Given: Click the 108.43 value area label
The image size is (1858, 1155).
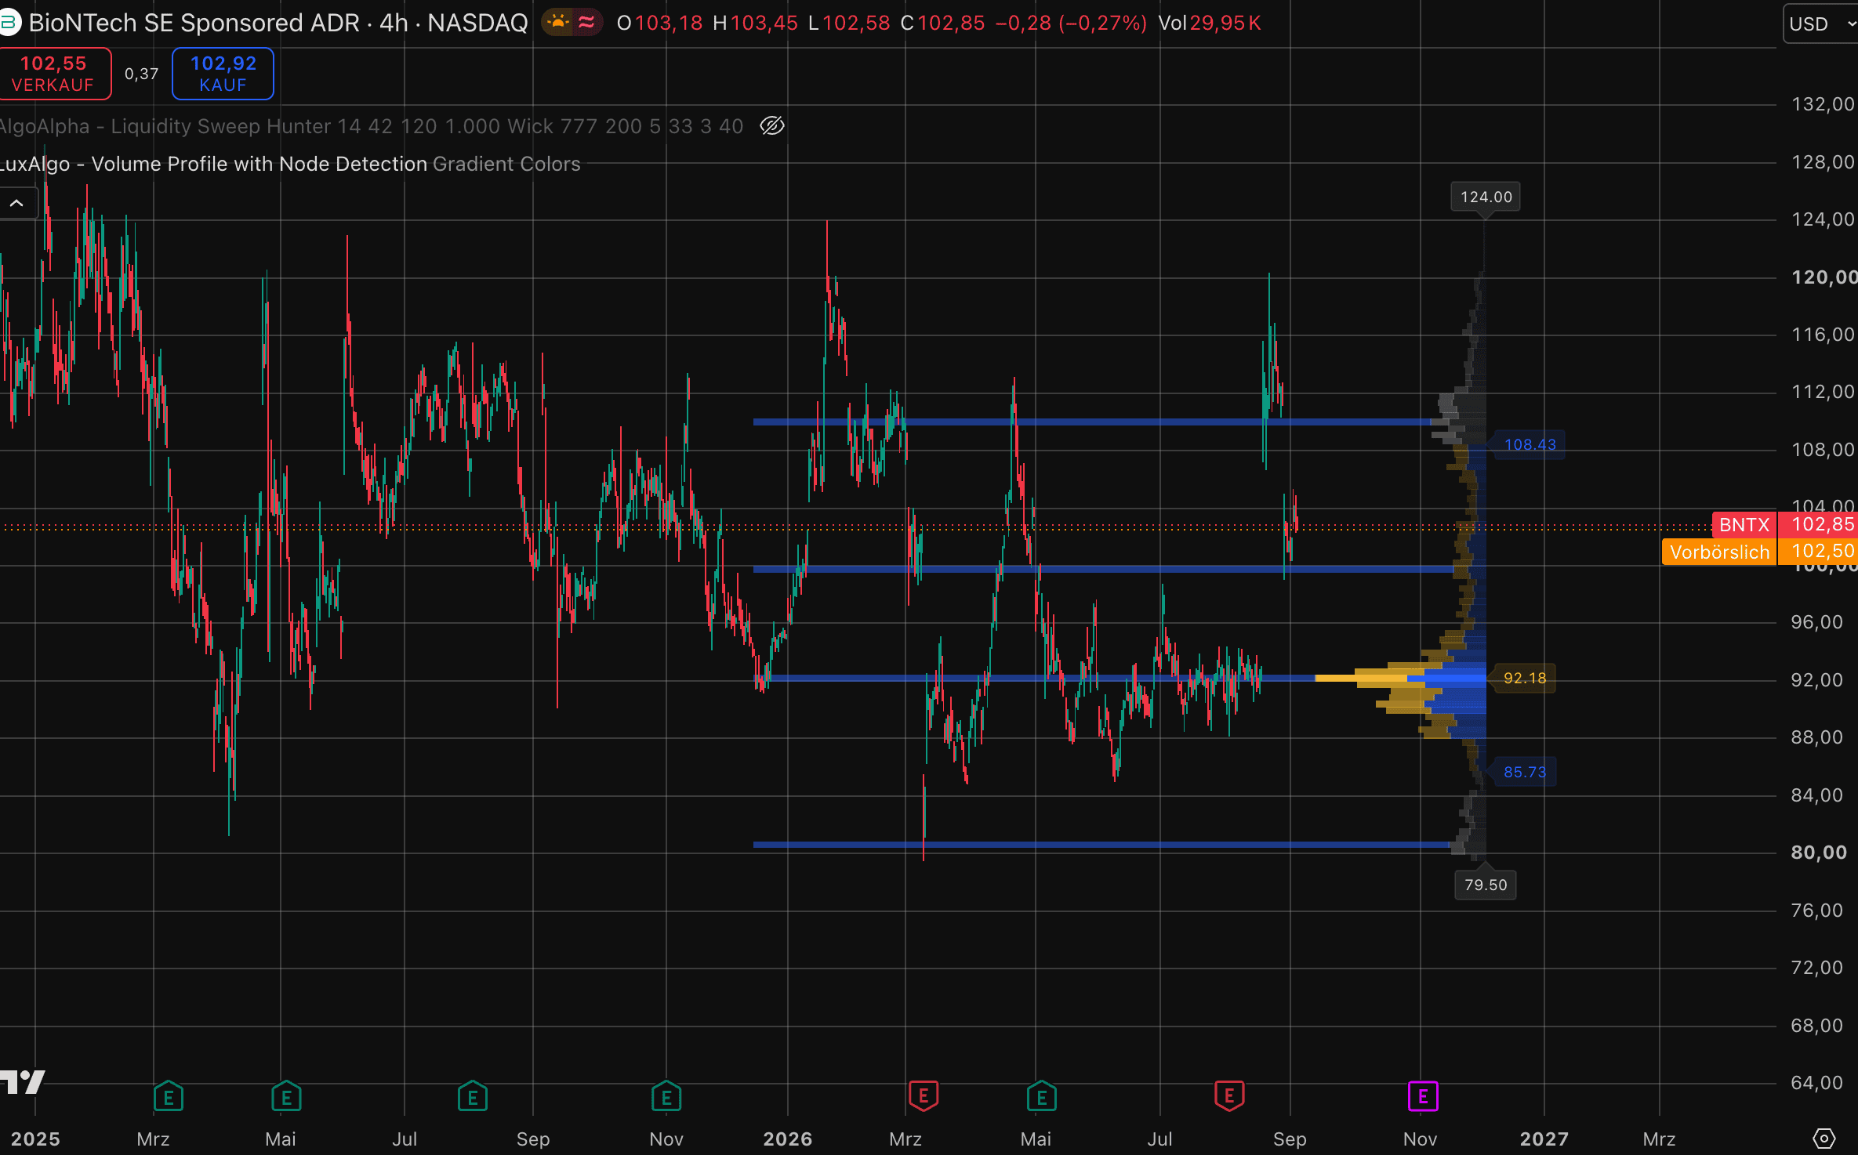Looking at the screenshot, I should [1530, 444].
